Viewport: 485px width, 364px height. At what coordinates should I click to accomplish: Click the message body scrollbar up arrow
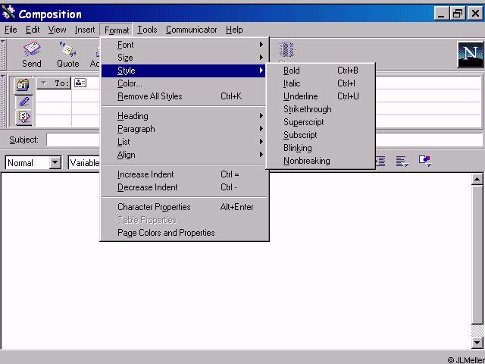[477, 179]
